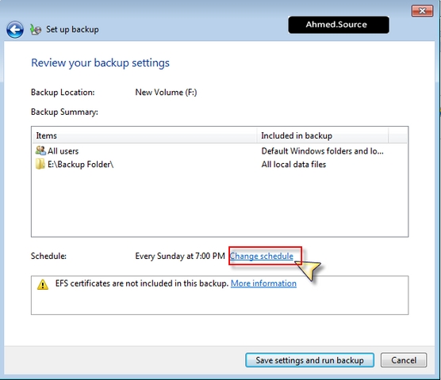This screenshot has height=380, width=441.
Task: Click the New Volume (F:) location text
Action: [166, 93]
